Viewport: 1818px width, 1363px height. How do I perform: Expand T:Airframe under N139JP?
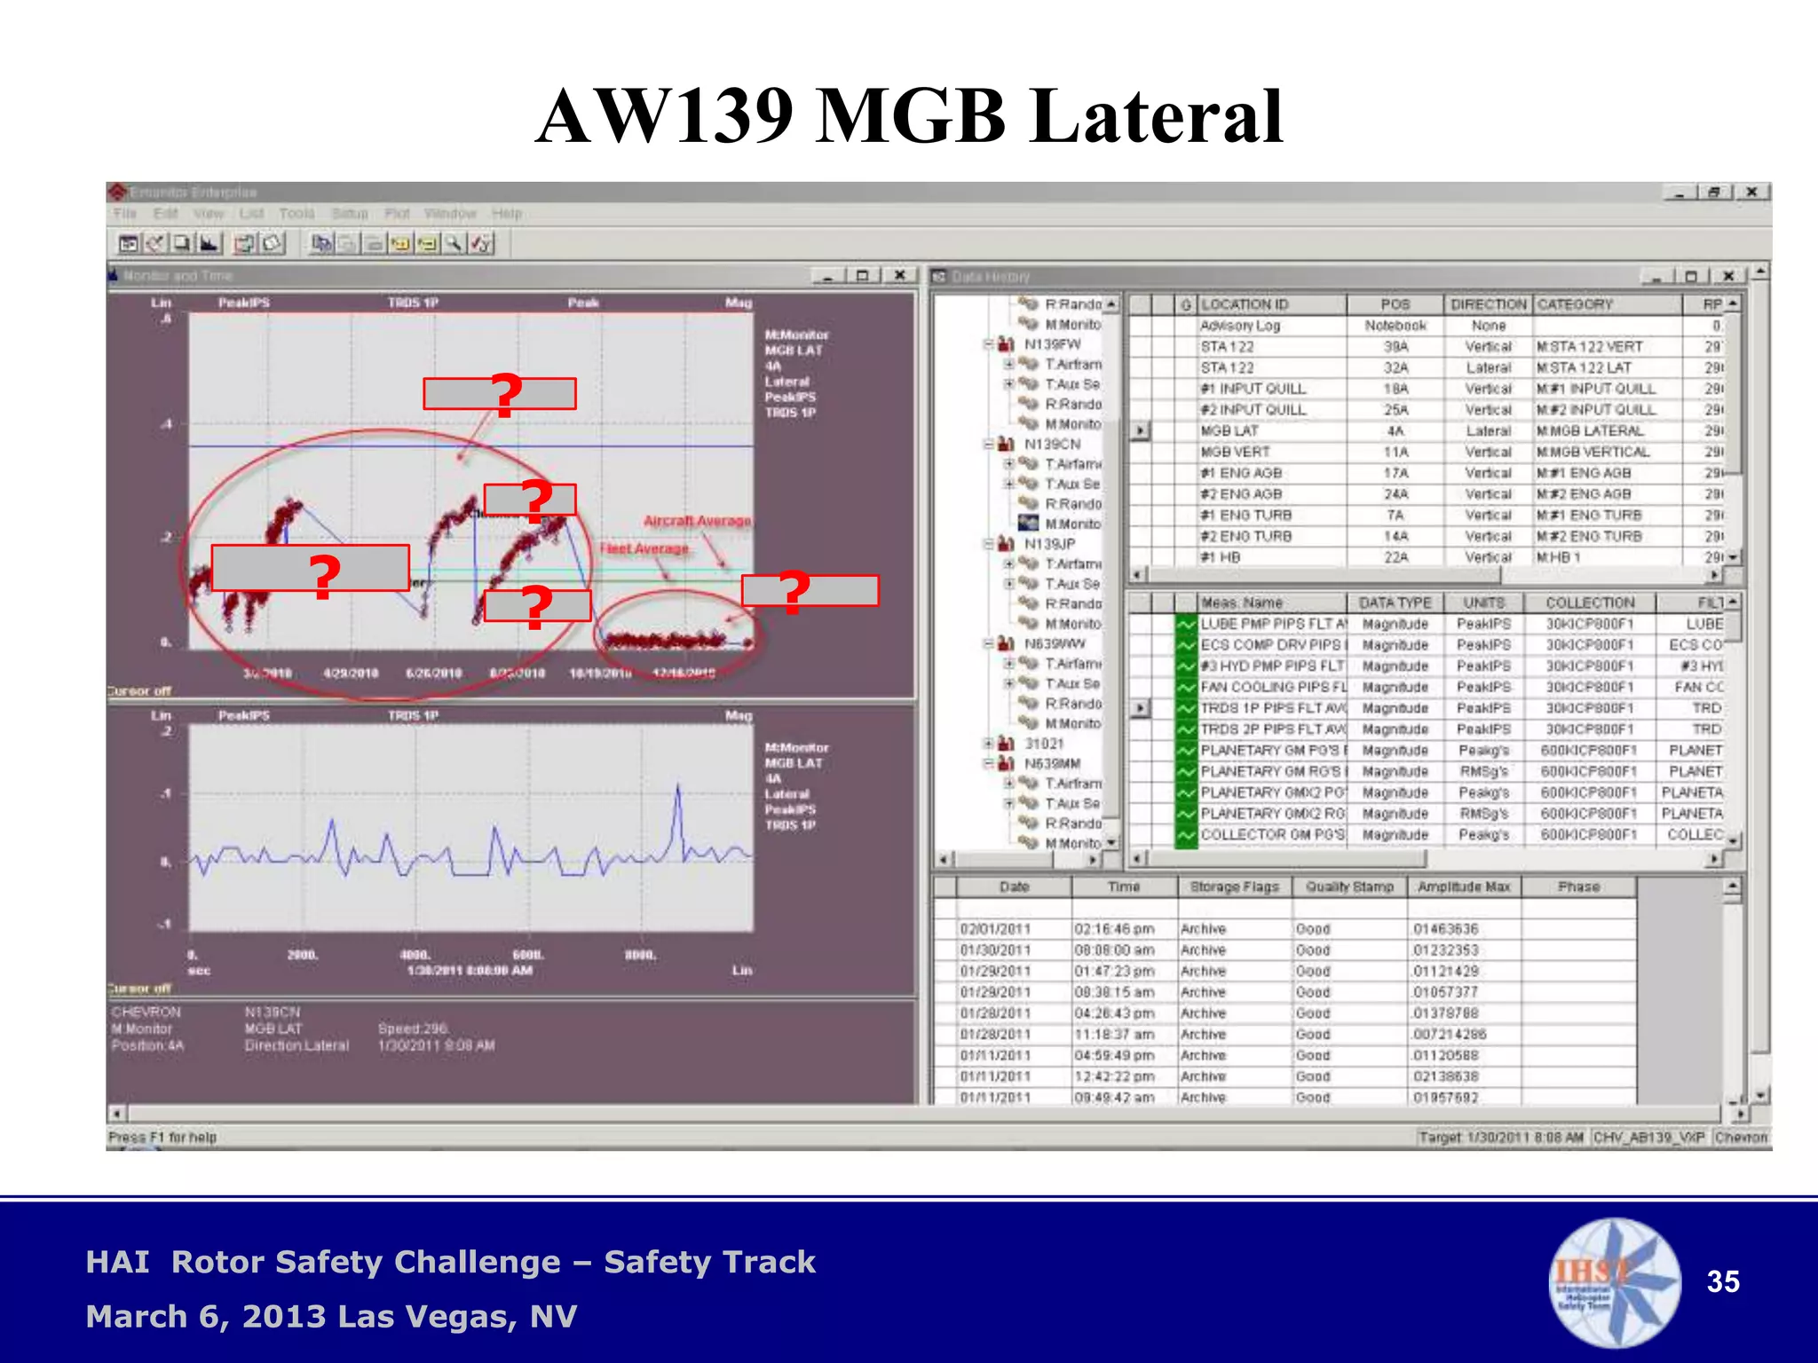1009,564
